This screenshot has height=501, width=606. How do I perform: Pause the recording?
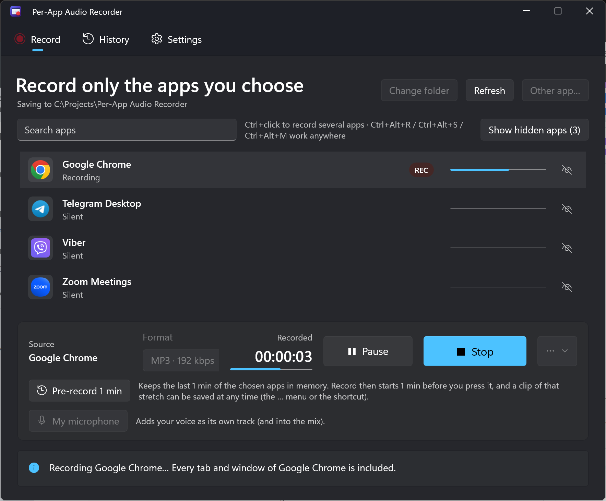[x=368, y=351]
